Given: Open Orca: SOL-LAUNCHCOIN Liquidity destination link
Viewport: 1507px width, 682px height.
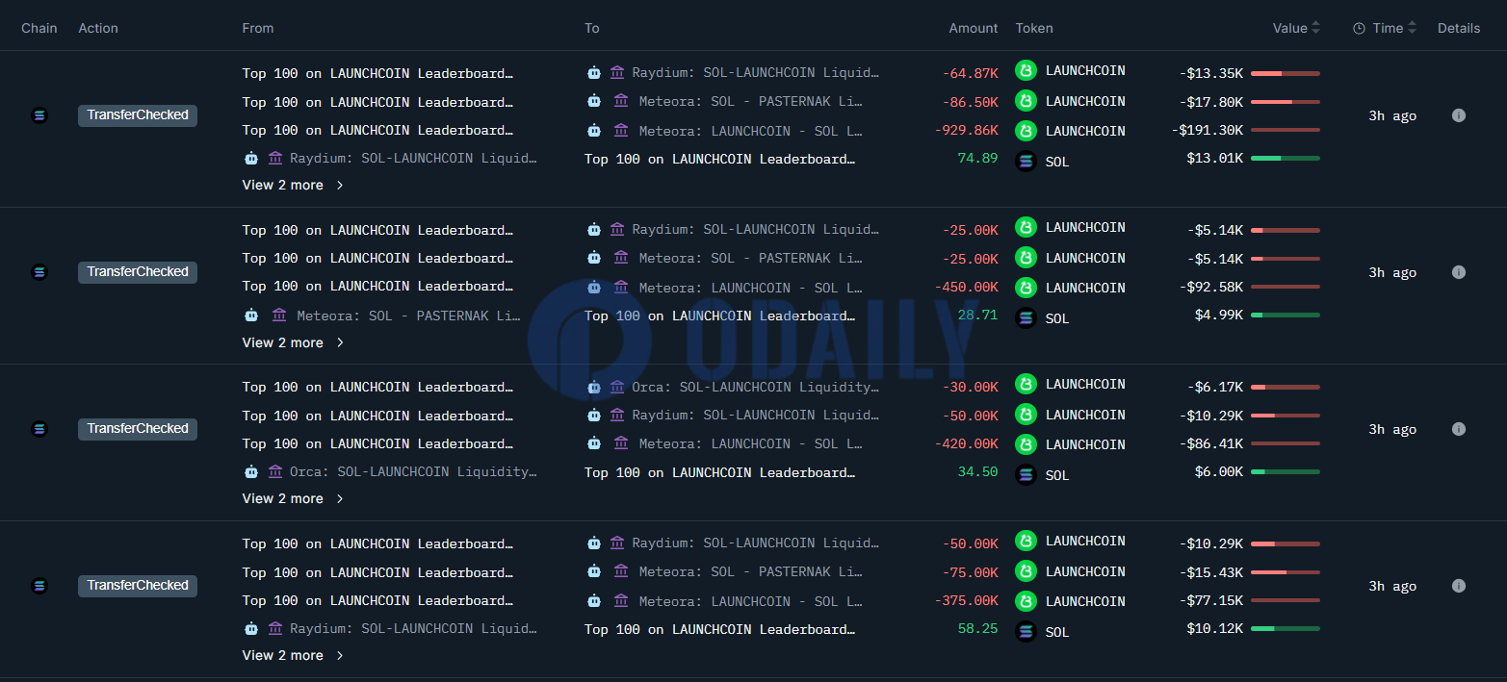Looking at the screenshot, I should (x=756, y=387).
